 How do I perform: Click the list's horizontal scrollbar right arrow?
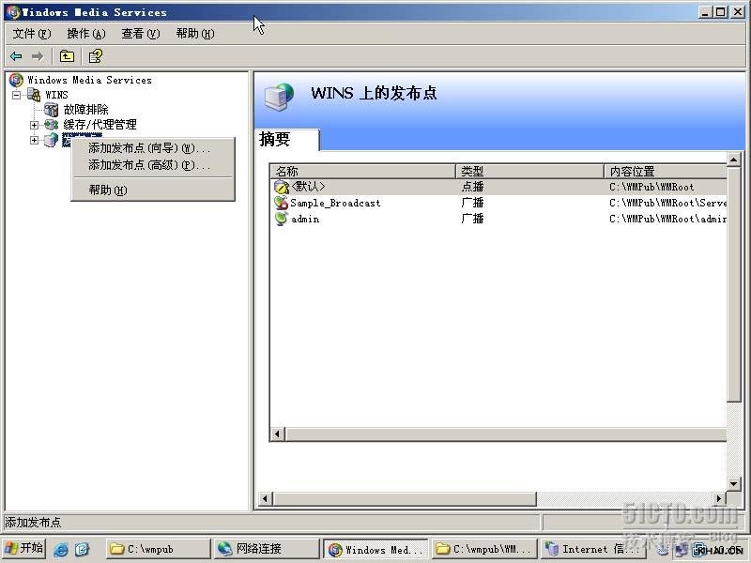pos(720,499)
